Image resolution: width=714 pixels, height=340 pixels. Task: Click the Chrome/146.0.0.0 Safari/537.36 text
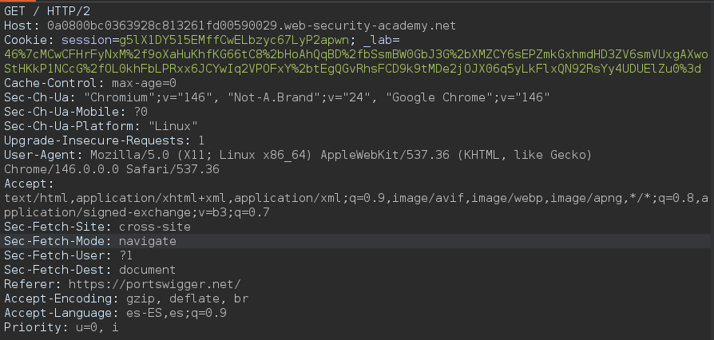click(x=111, y=169)
